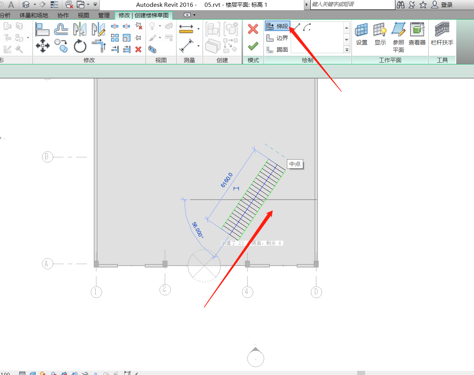Open the 栏杆扶手 railing tool
Viewport: 474px width, 375px height.
(442, 34)
